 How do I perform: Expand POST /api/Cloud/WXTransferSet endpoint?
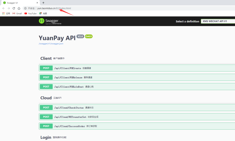point(137,117)
